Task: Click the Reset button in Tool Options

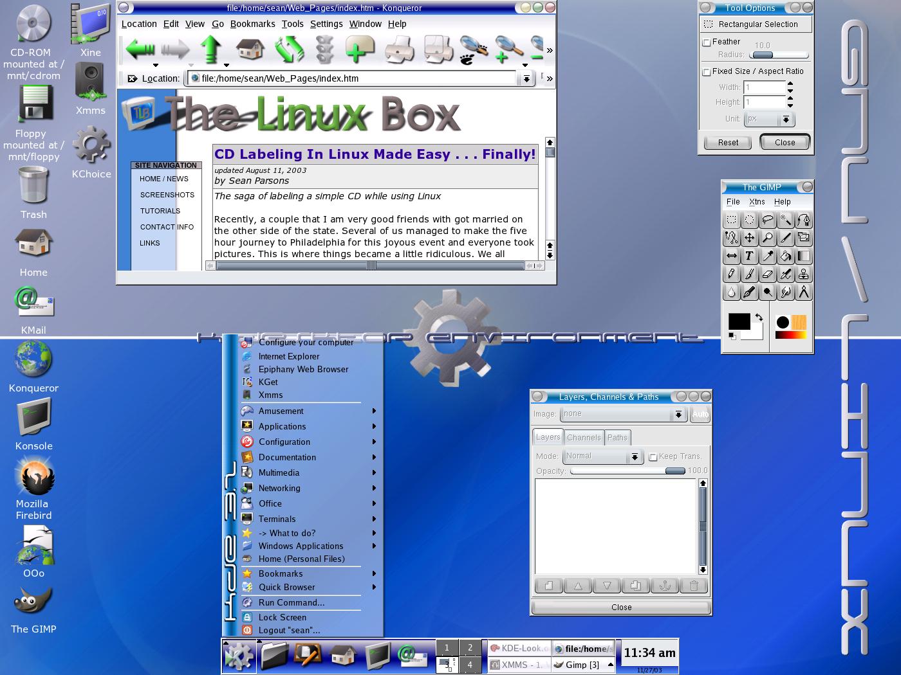Action: point(728,142)
